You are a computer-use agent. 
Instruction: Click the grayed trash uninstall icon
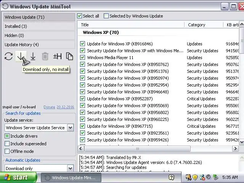45,56
